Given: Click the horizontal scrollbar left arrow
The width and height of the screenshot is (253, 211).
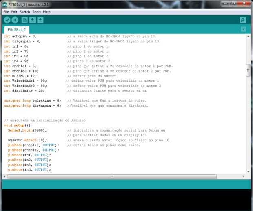Looking at the screenshot, I should 4,176.
